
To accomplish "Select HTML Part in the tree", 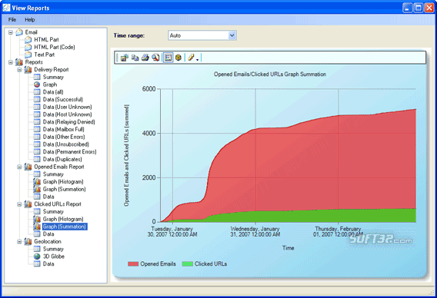I will pos(46,39).
